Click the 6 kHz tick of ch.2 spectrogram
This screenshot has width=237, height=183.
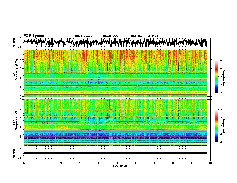[21, 118]
